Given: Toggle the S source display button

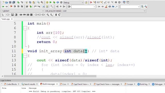Looking at the screenshot, I should (56, 15).
